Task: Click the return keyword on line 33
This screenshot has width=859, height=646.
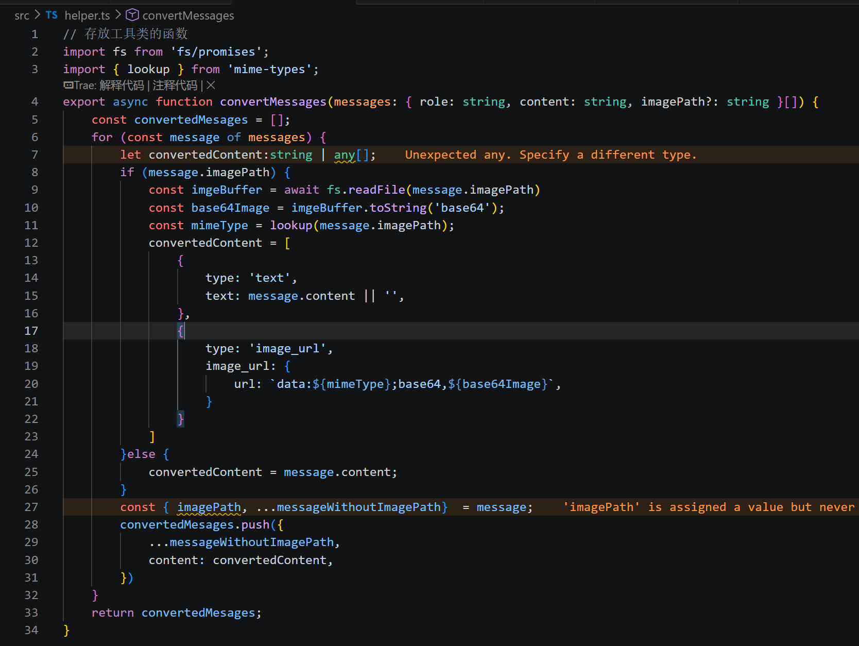Action: (x=113, y=613)
